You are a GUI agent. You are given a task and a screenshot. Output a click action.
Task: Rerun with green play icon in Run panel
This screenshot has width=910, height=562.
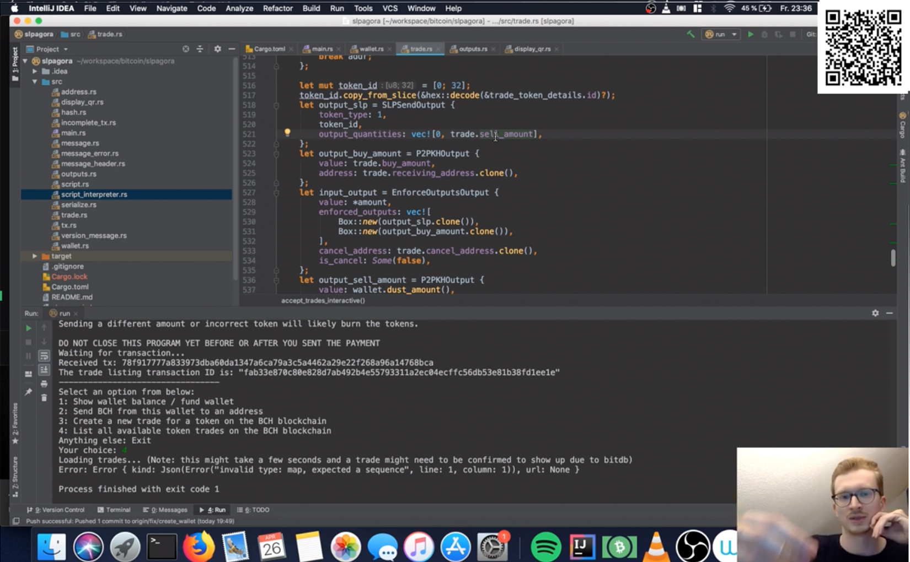pyautogui.click(x=28, y=328)
